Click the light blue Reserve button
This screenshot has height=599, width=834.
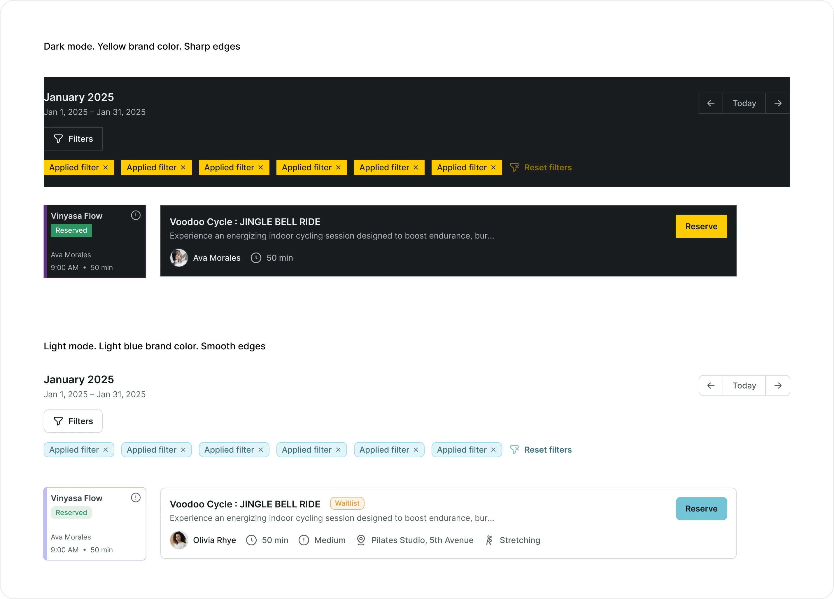(701, 509)
